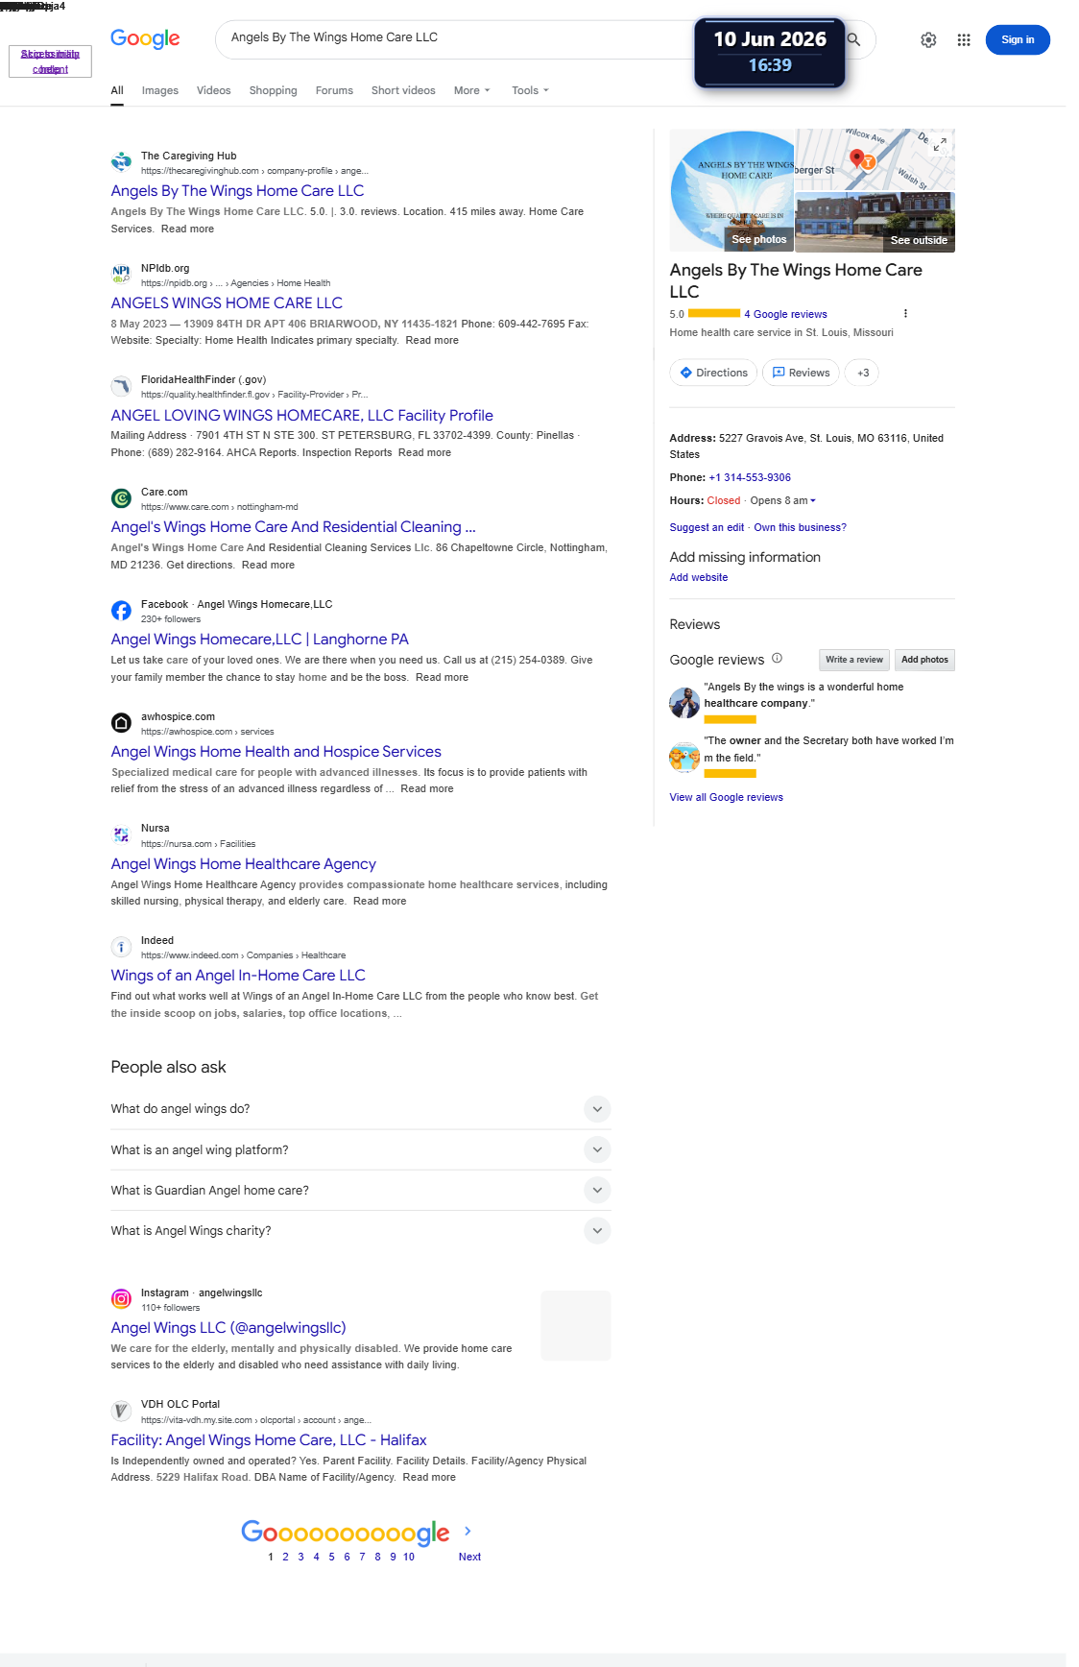
Task: Click the Google reviews info icon
Action: (778, 658)
